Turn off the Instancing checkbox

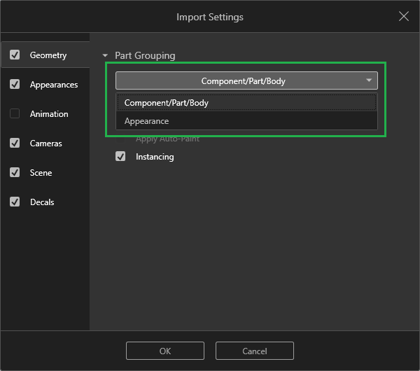(120, 157)
